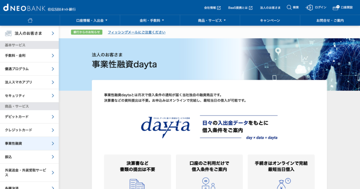
Task: Click 法人スマホアプリ sidebar label
Action: point(19,82)
